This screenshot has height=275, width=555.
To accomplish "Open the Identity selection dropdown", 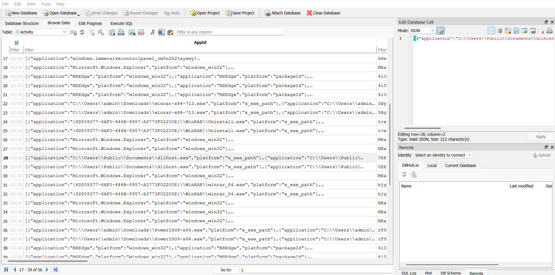I will [x=443, y=155].
